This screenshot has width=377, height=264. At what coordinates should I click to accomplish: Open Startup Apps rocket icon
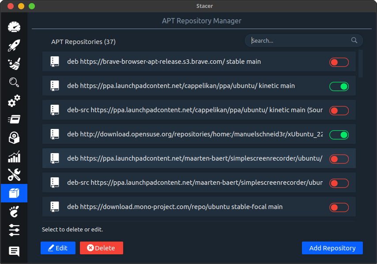[x=14, y=45]
